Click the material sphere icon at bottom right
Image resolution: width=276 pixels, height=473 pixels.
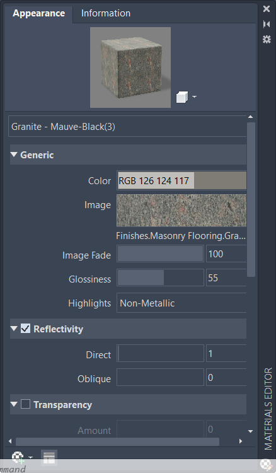click(267, 465)
